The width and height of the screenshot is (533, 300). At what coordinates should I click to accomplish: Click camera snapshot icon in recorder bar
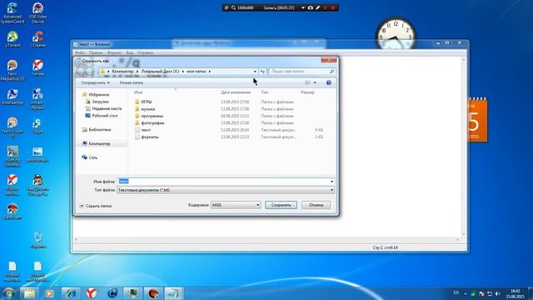[x=311, y=7]
